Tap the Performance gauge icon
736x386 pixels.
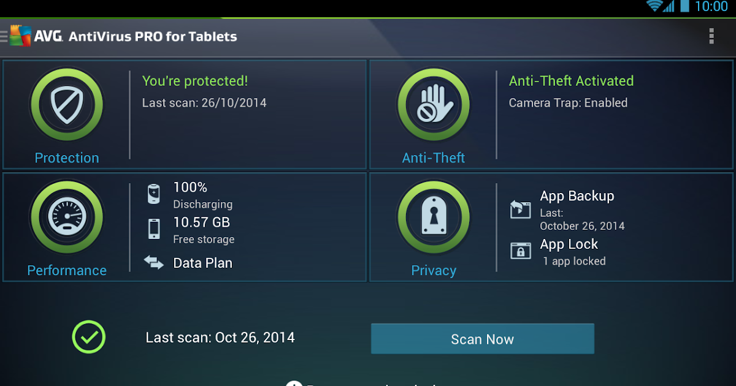point(66,218)
